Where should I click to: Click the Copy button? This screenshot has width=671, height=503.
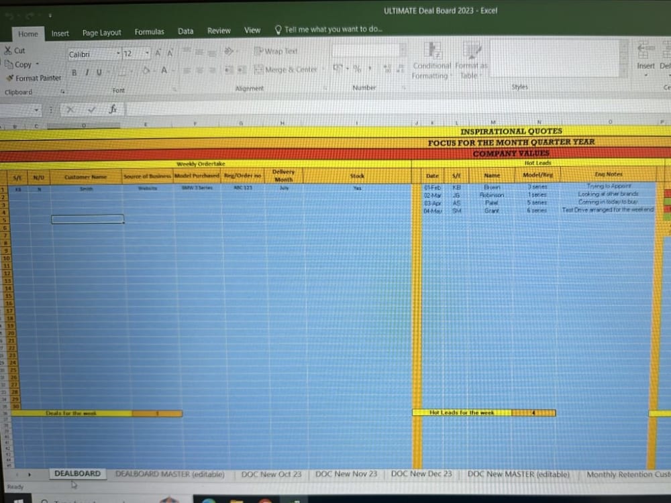point(18,64)
